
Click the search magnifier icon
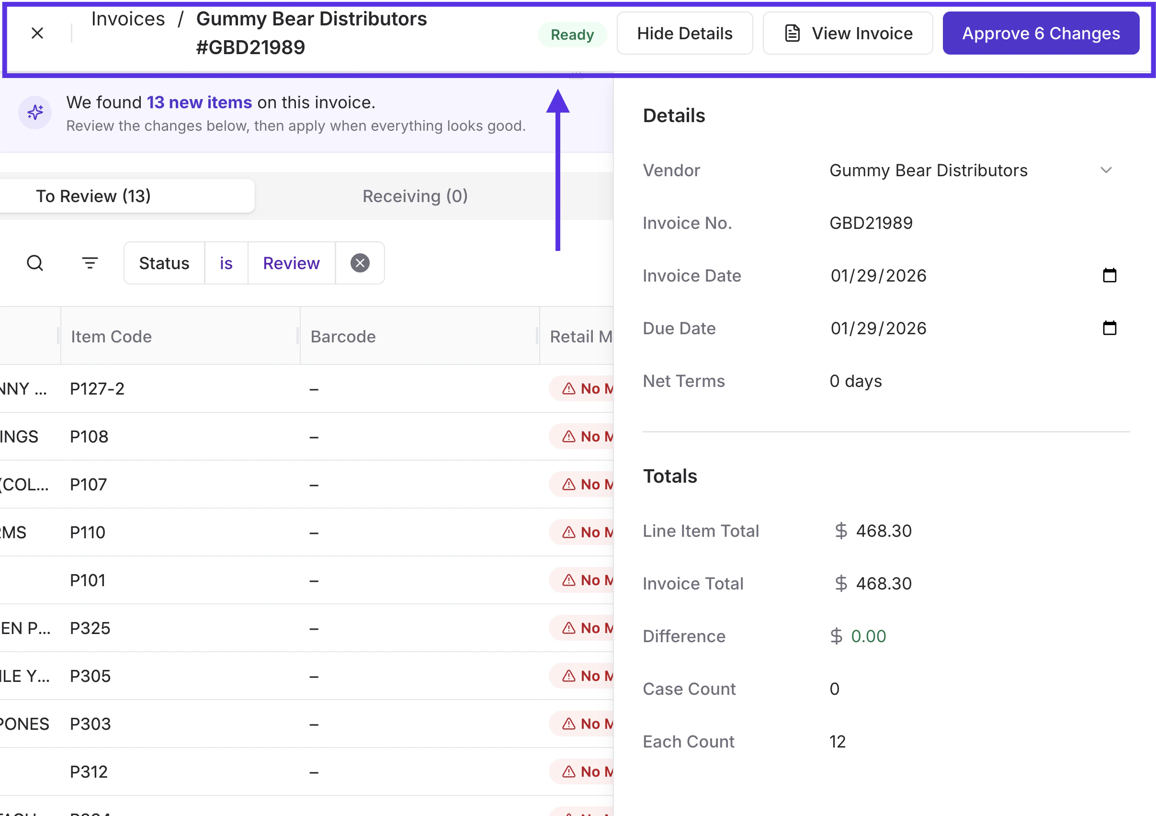35,263
